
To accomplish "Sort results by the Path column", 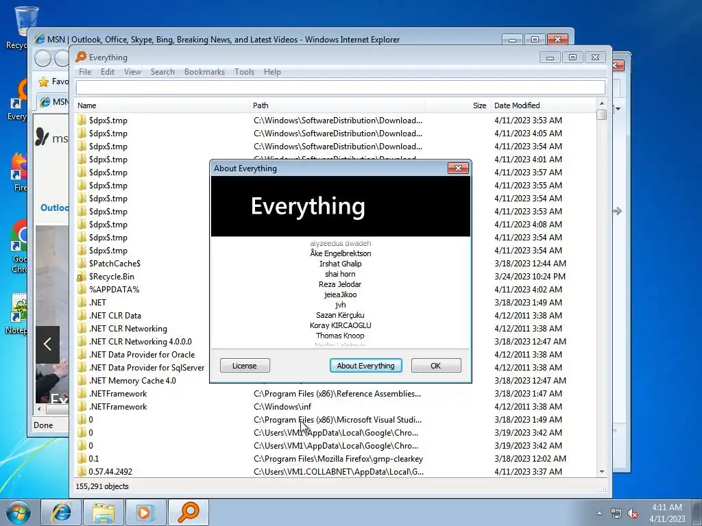I will (337, 105).
